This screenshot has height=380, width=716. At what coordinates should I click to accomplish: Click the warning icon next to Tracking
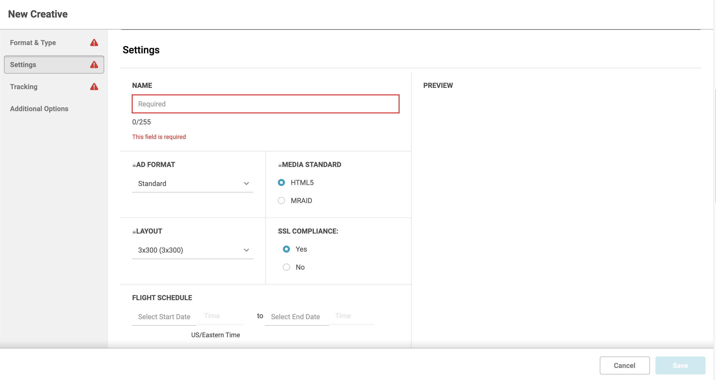click(94, 87)
